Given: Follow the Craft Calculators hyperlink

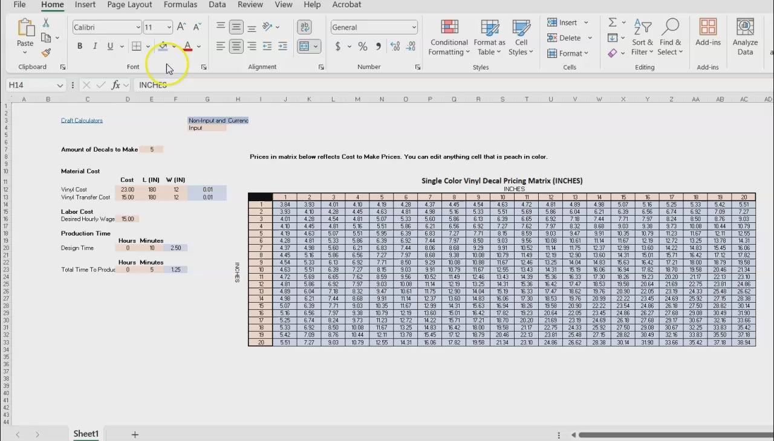Looking at the screenshot, I should [x=82, y=120].
